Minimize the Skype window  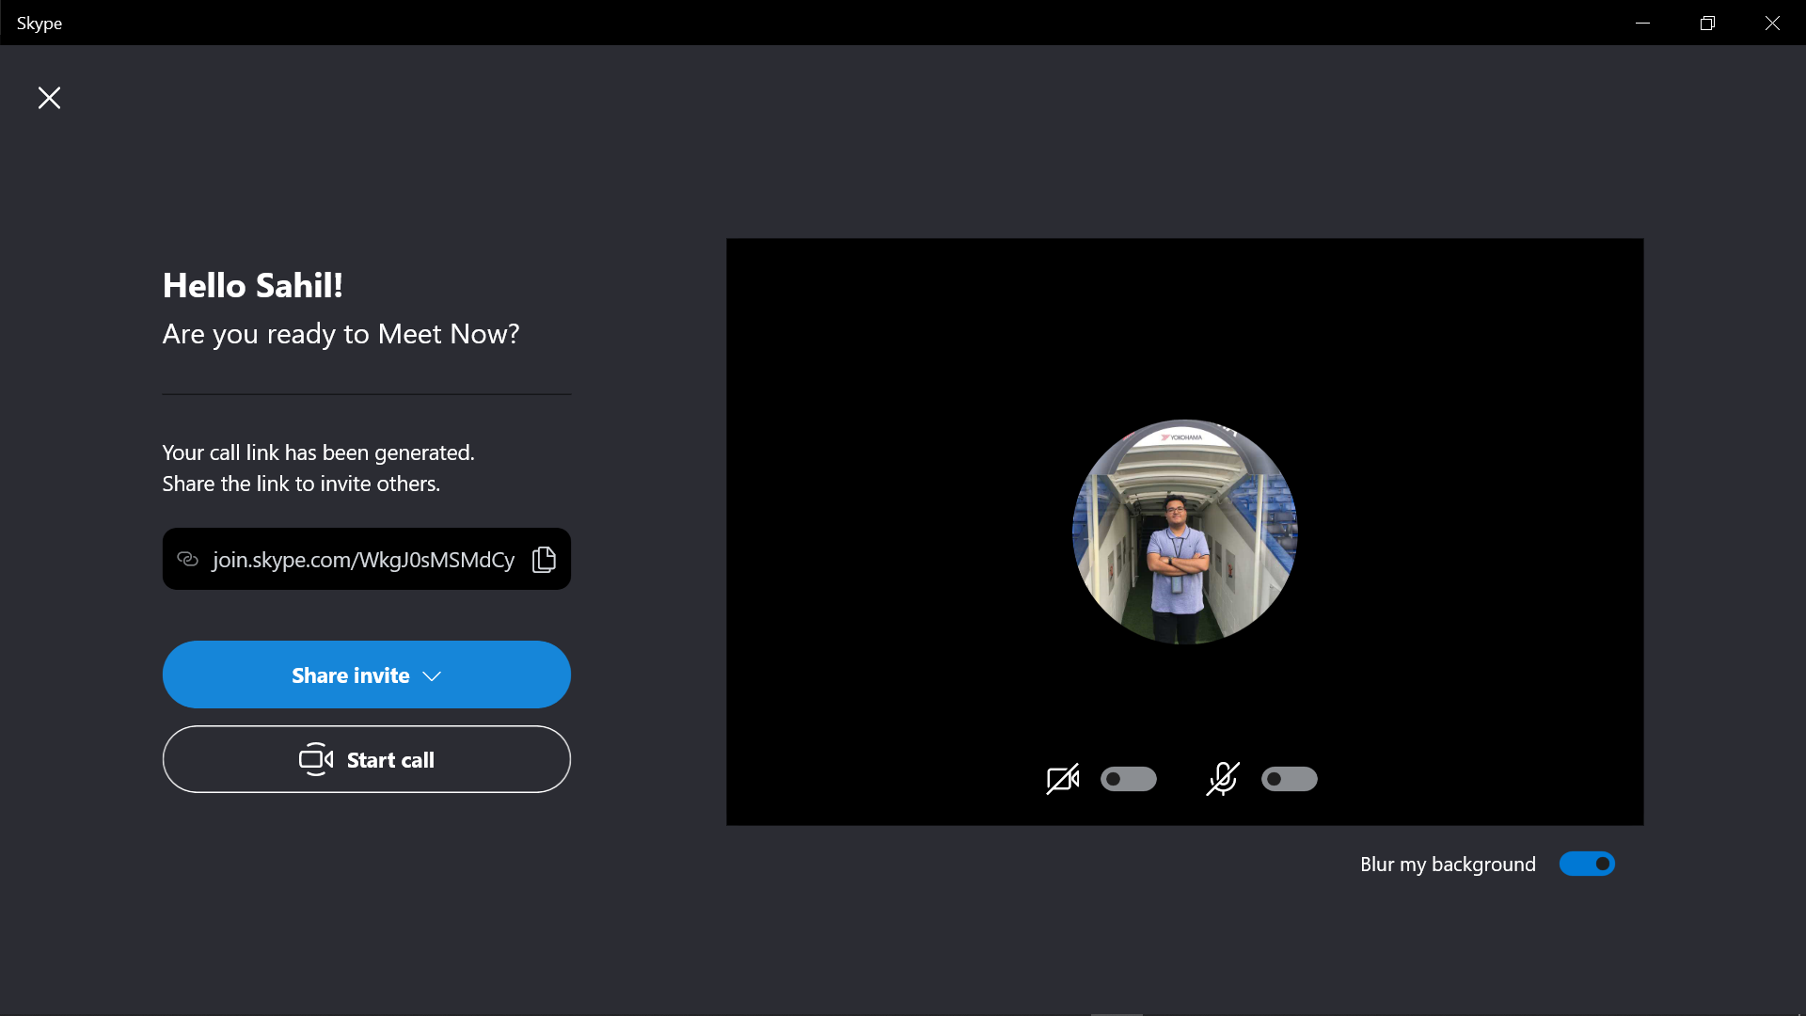click(x=1642, y=23)
